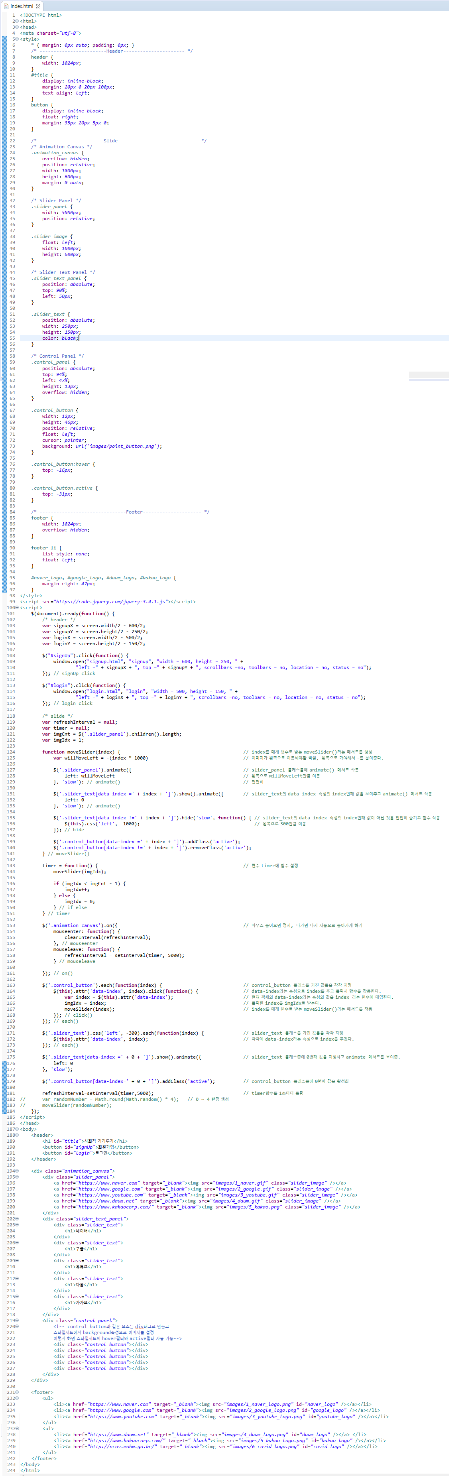
Task: Collapse the <head> block at line 3
Action: (x=17, y=27)
